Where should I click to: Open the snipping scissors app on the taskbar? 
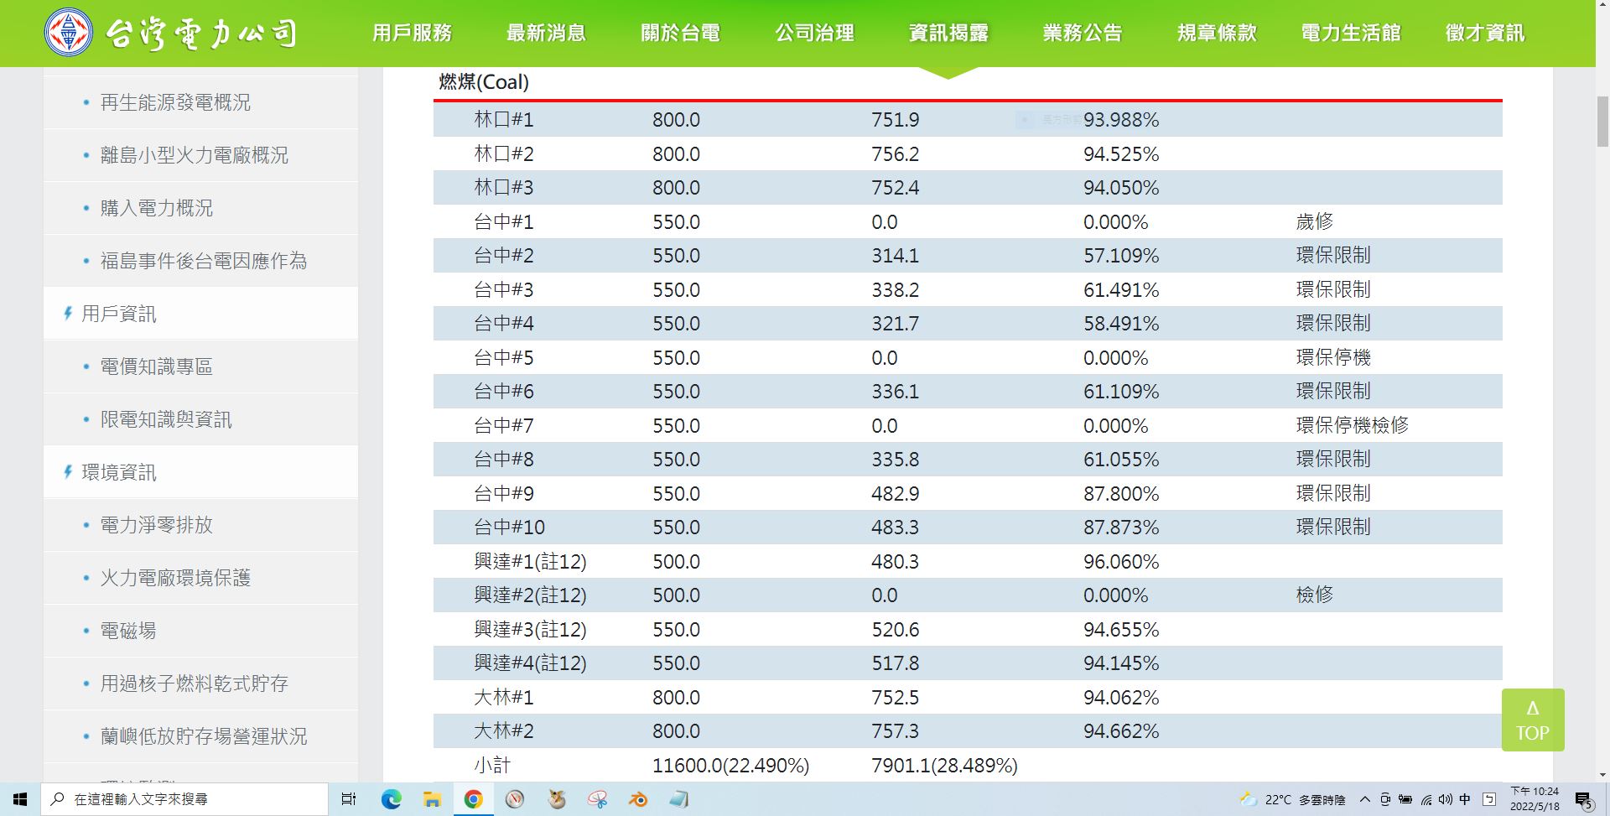(597, 799)
